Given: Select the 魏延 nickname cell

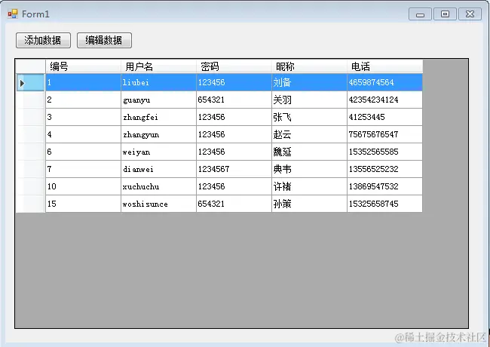Looking at the screenshot, I should [x=309, y=152].
